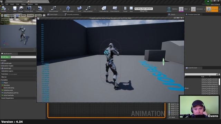Viewport: 221px width, 124px height.
Task: Click the person icon beside asset search
Action: click(219, 74)
